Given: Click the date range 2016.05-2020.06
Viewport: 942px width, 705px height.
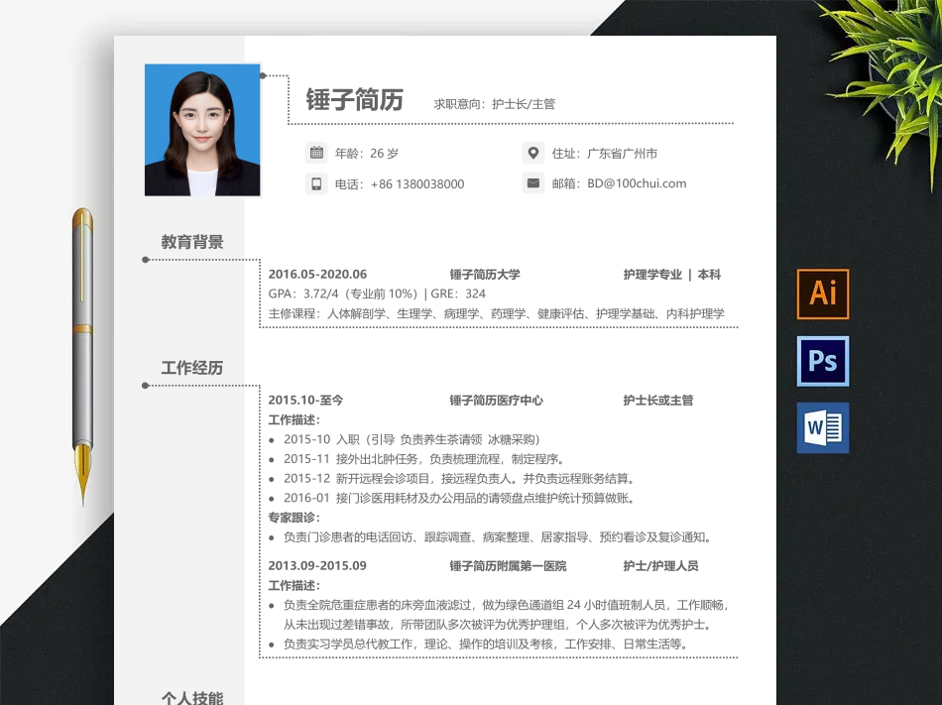Looking at the screenshot, I should [317, 275].
